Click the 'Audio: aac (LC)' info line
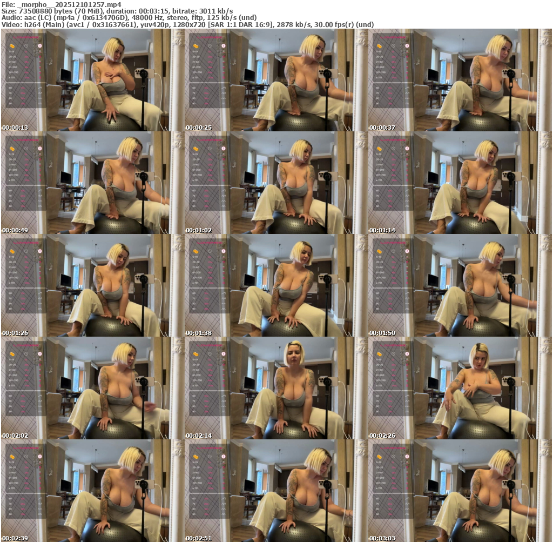The height and width of the screenshot is (542, 553). tap(129, 18)
